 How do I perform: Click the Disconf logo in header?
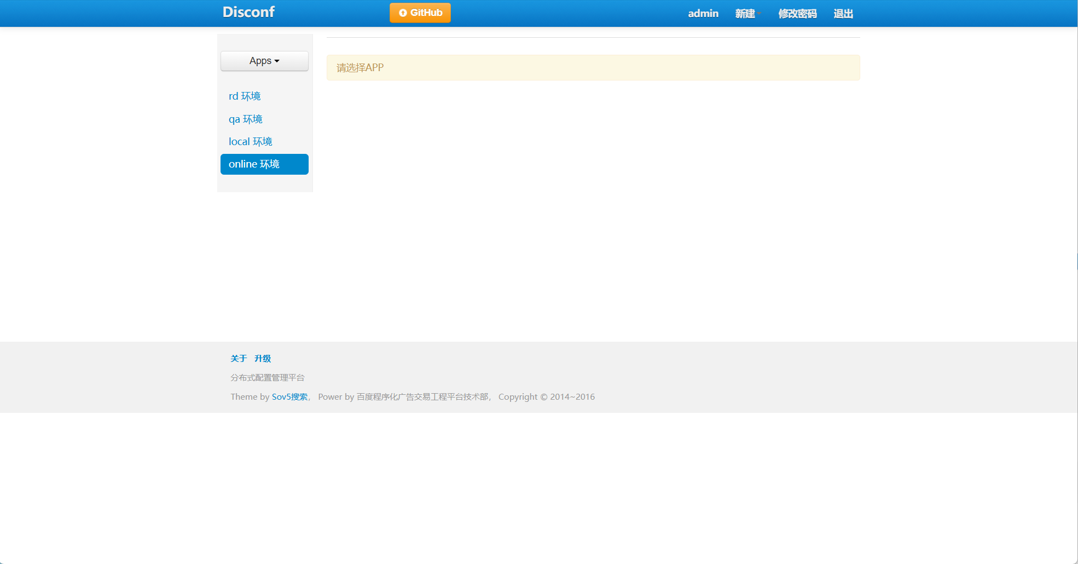click(248, 12)
